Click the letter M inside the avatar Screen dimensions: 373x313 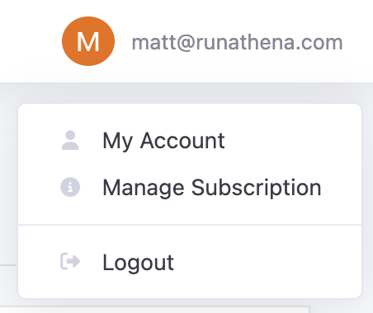tap(88, 42)
